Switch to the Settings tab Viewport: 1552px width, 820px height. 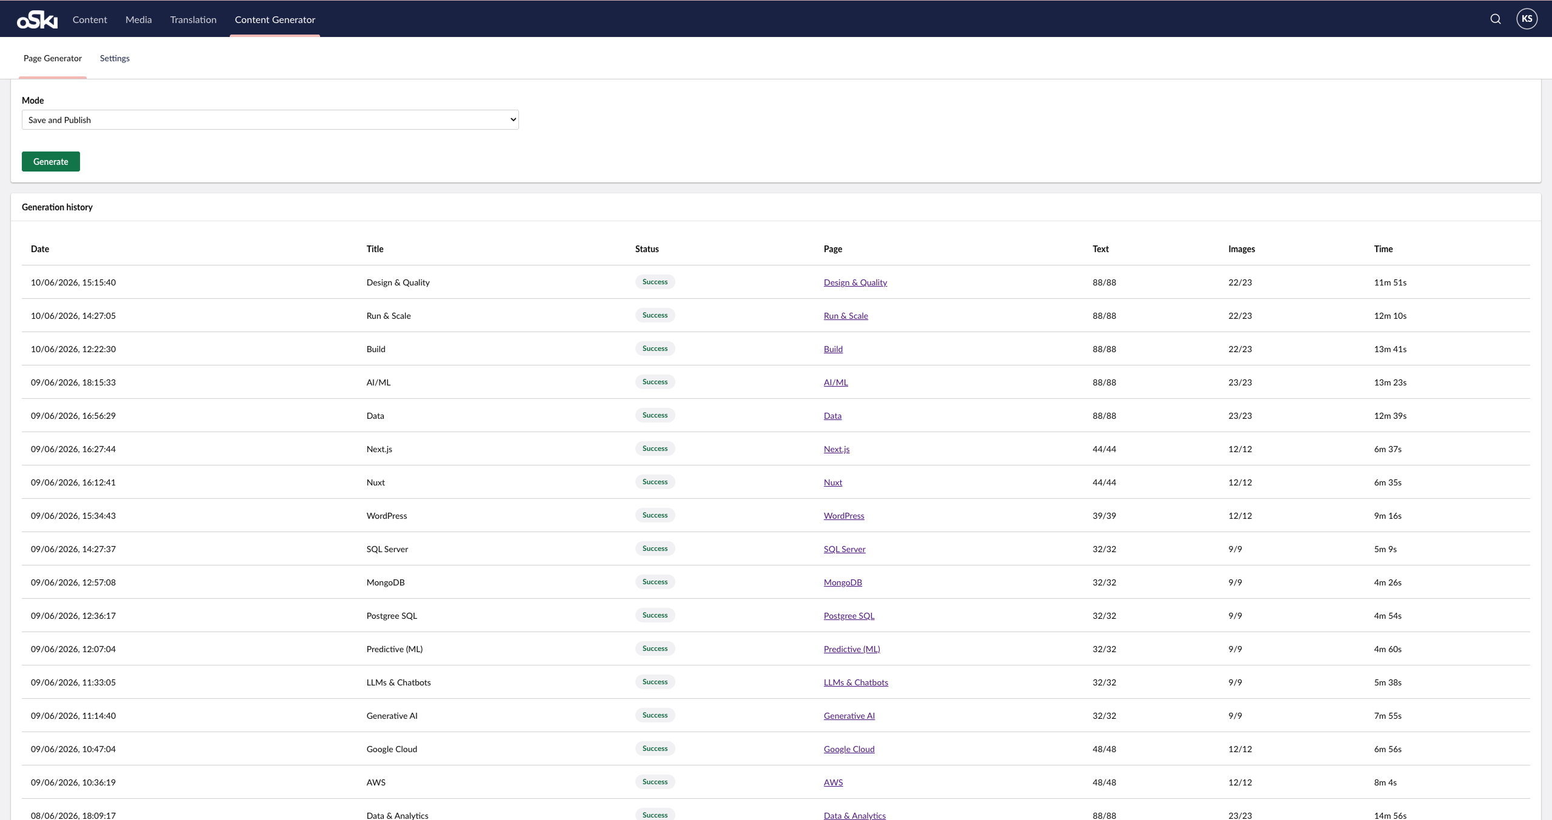click(115, 58)
